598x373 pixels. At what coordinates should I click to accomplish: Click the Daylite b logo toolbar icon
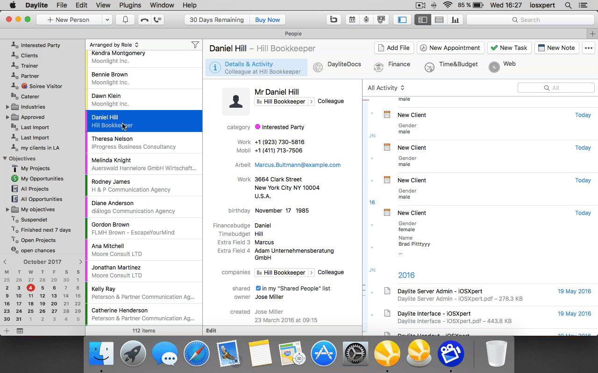point(333,20)
